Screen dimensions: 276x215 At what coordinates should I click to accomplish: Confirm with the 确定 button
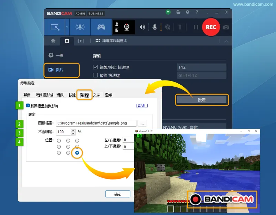pyautogui.click(x=118, y=194)
